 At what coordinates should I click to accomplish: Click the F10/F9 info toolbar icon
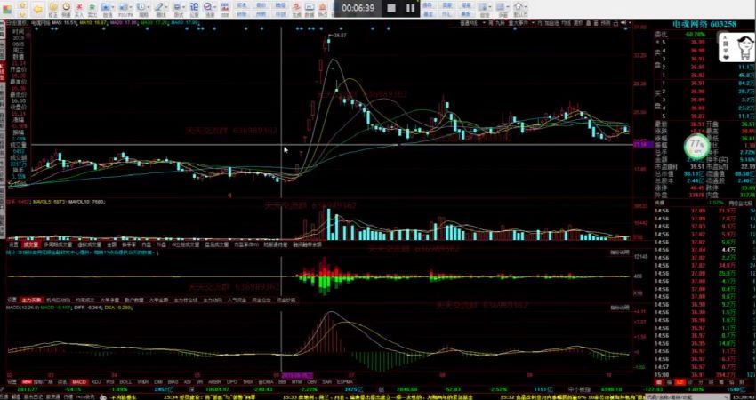pyautogui.click(x=123, y=7)
